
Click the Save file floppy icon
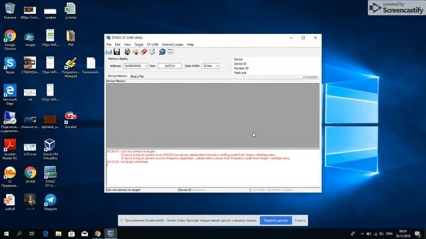117,52
